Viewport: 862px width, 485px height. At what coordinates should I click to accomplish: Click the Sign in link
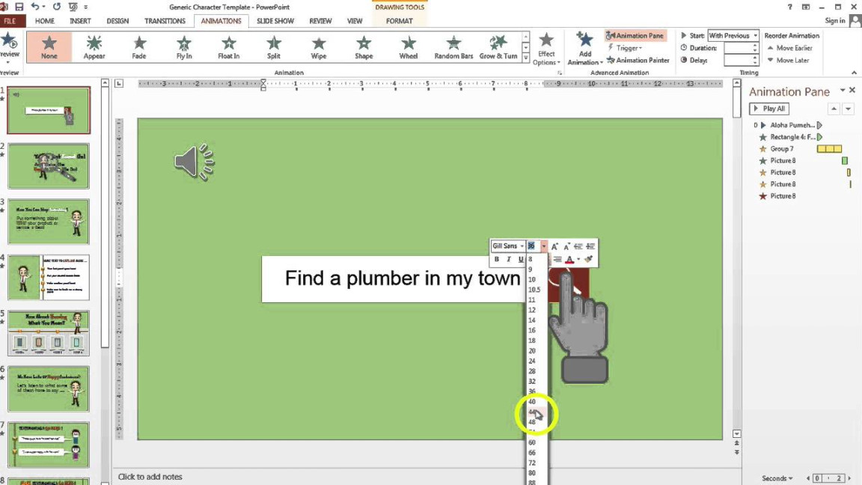click(x=834, y=20)
